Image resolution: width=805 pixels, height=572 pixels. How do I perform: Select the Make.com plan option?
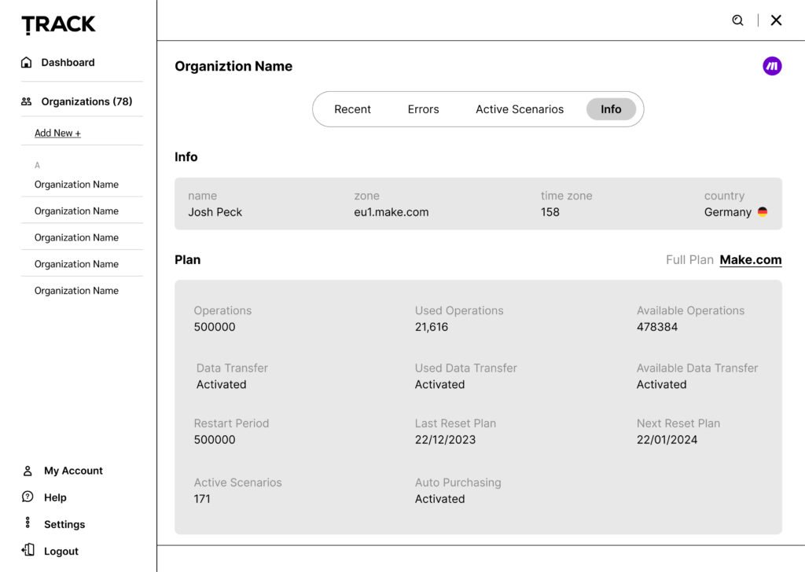tap(751, 260)
